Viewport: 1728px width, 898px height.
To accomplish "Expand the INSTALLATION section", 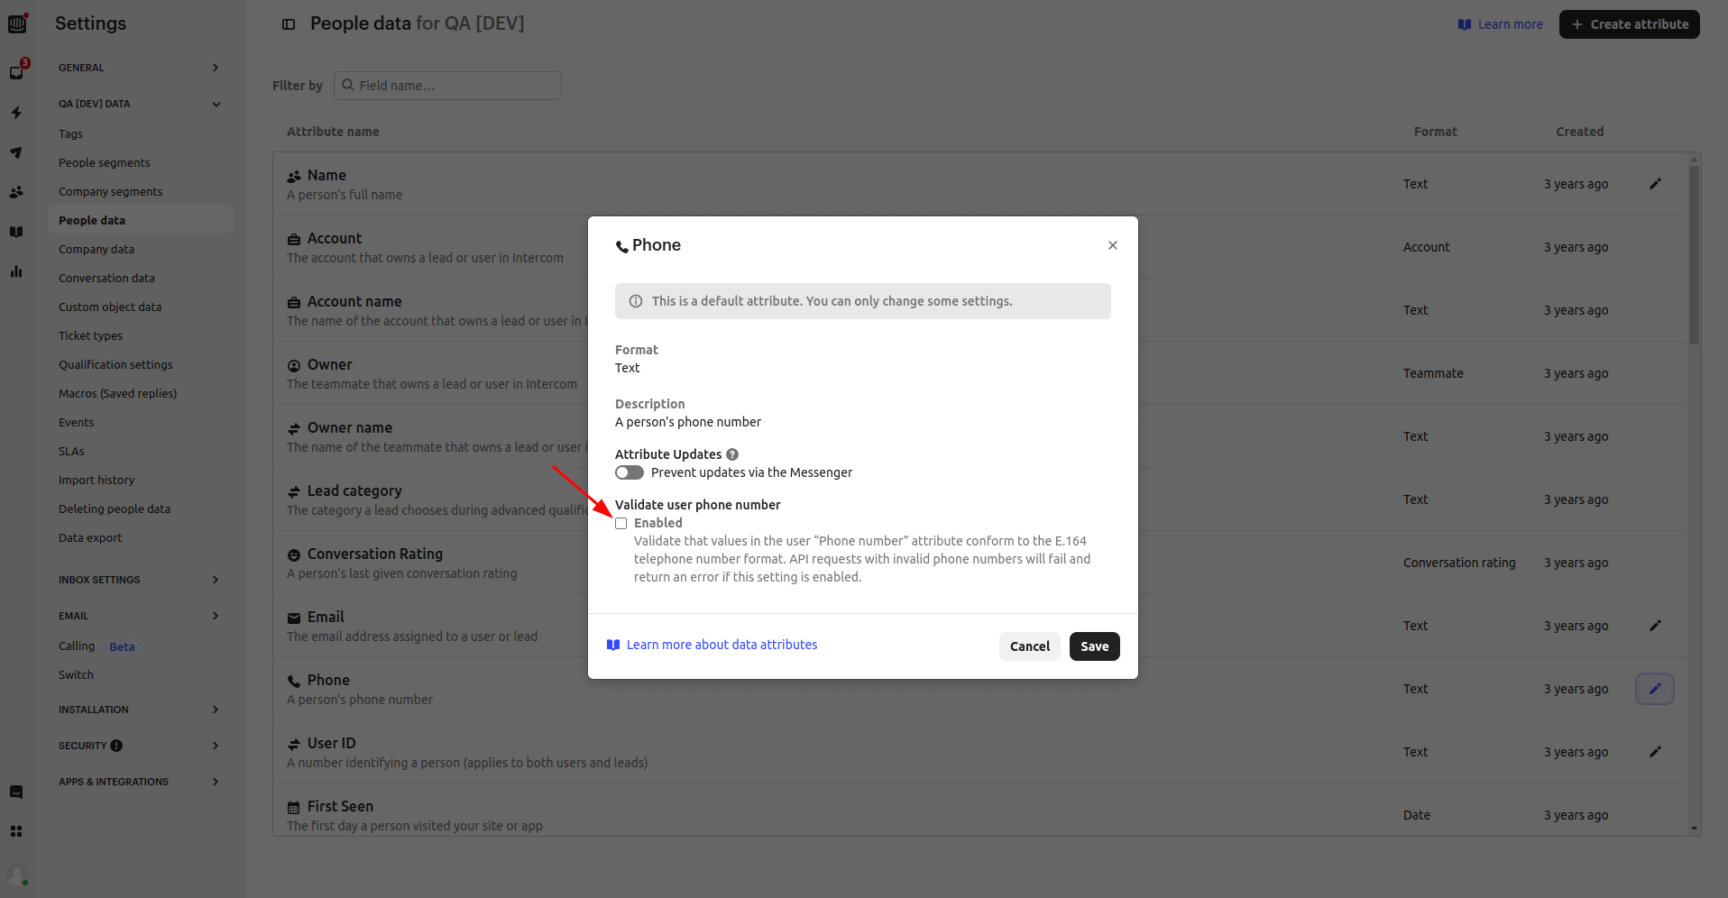I will pos(140,710).
